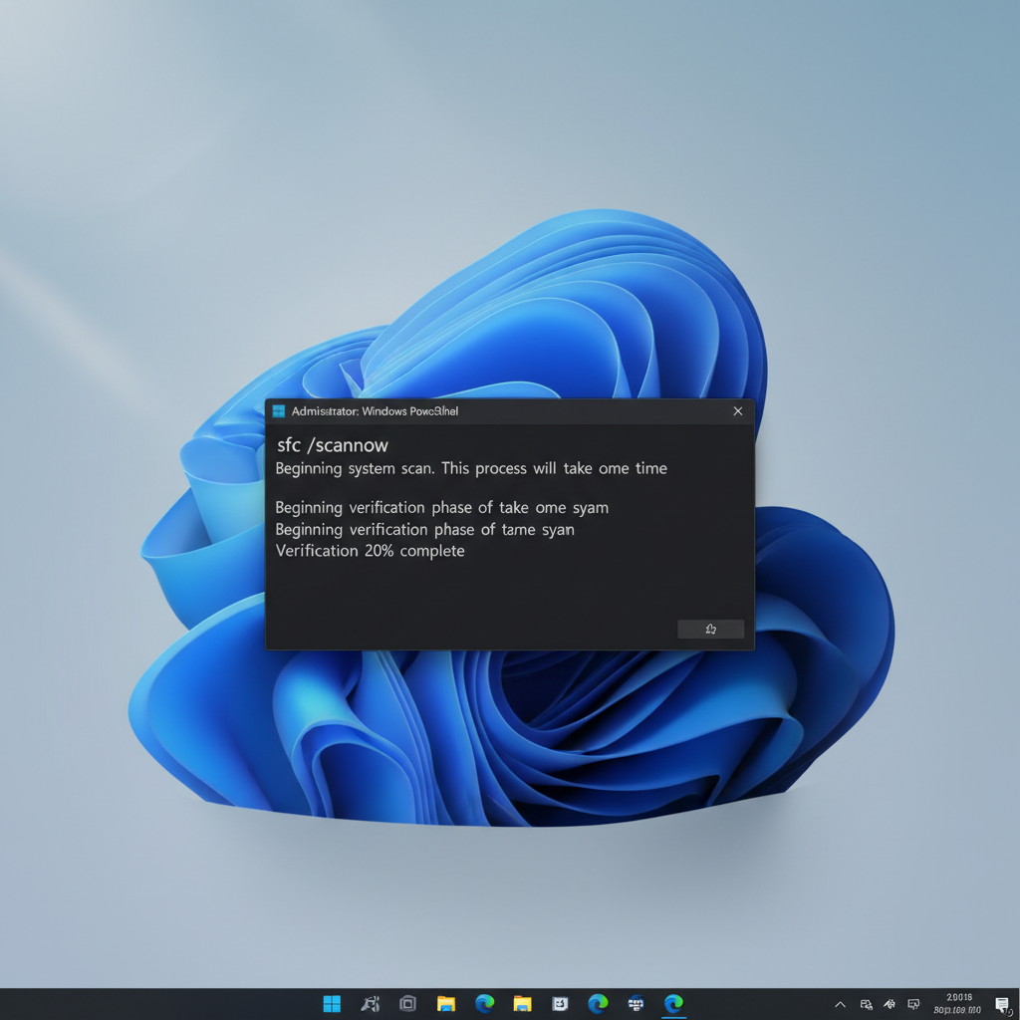Open the notification center icon
The height and width of the screenshot is (1020, 1020).
pyautogui.click(x=1002, y=1005)
